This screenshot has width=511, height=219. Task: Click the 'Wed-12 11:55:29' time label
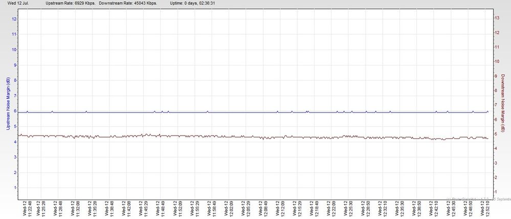(x=194, y=209)
